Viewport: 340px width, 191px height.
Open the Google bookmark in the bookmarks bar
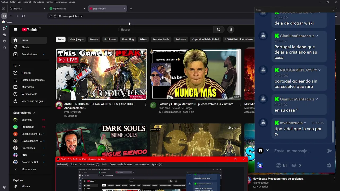(x=7, y=22)
